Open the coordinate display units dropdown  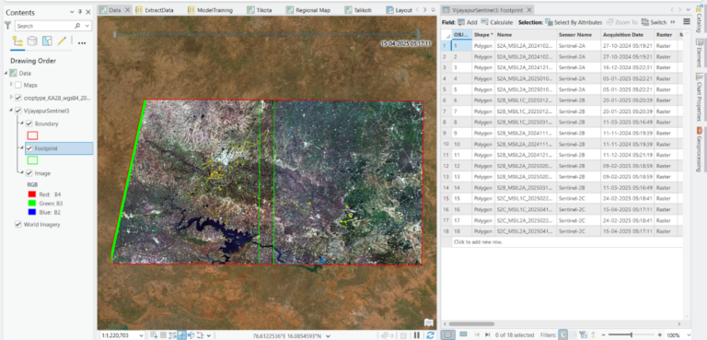click(328, 335)
